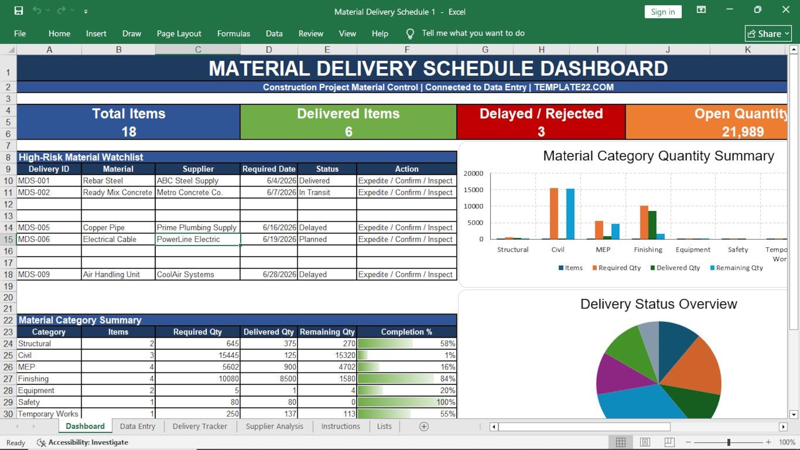Select the Safety 100% completion bar cell
Viewport: 800px width, 450px height.
[407, 402]
